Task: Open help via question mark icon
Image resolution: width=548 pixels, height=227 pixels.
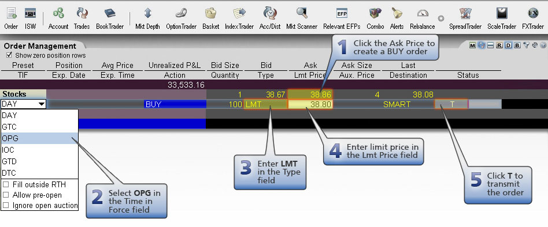Action: point(543,46)
